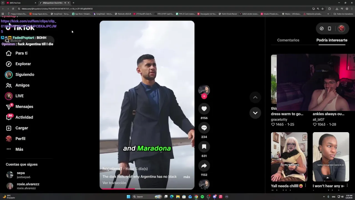Click the phone app icon at top right

[x=329, y=28]
